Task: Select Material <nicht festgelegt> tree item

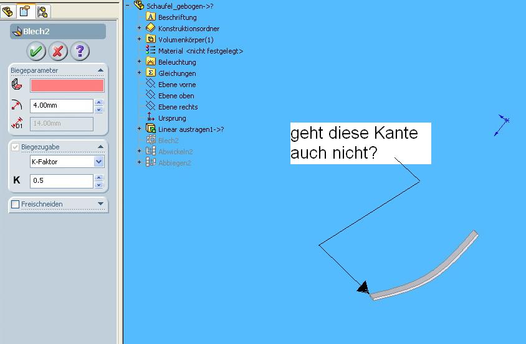Action: pos(201,51)
